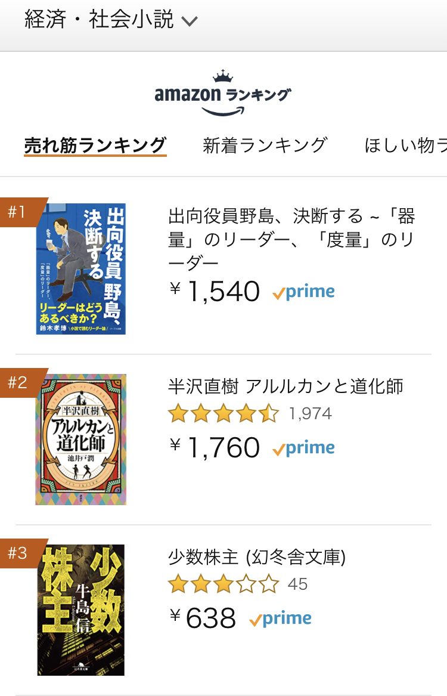Switch to the 新着ランキング tab
This screenshot has height=696, width=447.
[265, 145]
